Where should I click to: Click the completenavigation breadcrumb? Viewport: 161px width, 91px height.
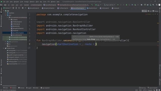tap(36, 5)
